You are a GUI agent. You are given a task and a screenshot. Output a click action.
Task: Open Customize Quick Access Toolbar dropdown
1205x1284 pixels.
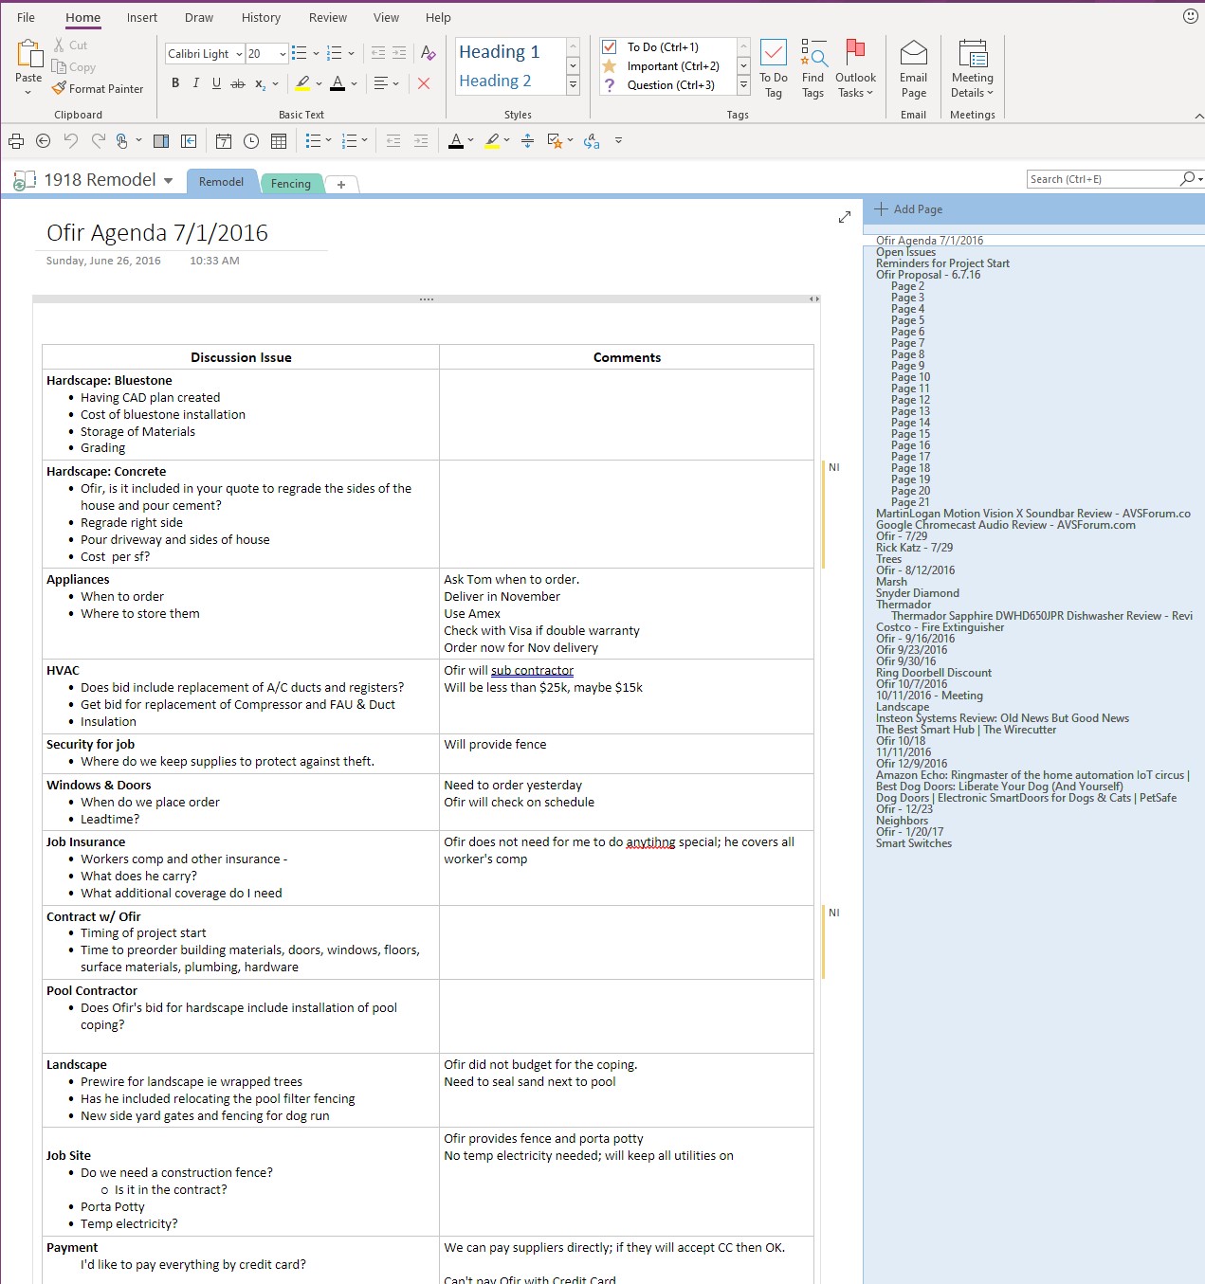618,140
